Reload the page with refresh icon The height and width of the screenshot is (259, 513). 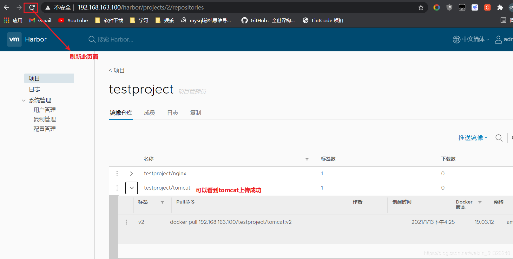pyautogui.click(x=32, y=7)
